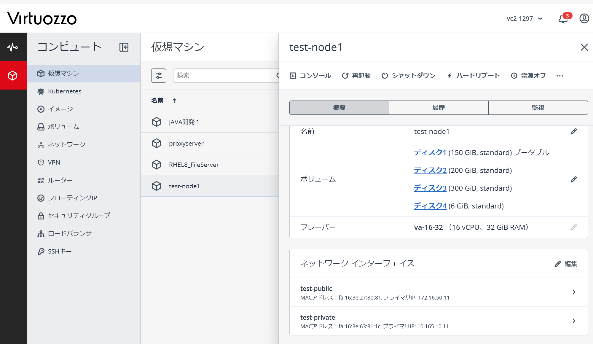Click the red compute cube rail icon
The height and width of the screenshot is (344, 593).
point(13,76)
